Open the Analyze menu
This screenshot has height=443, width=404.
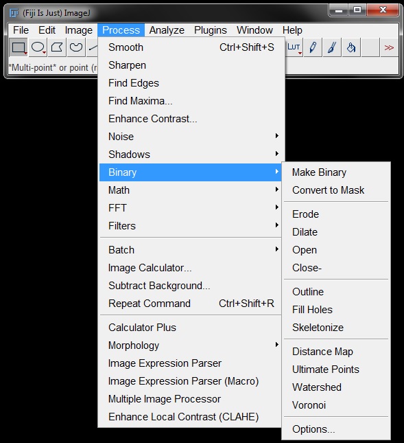(167, 30)
